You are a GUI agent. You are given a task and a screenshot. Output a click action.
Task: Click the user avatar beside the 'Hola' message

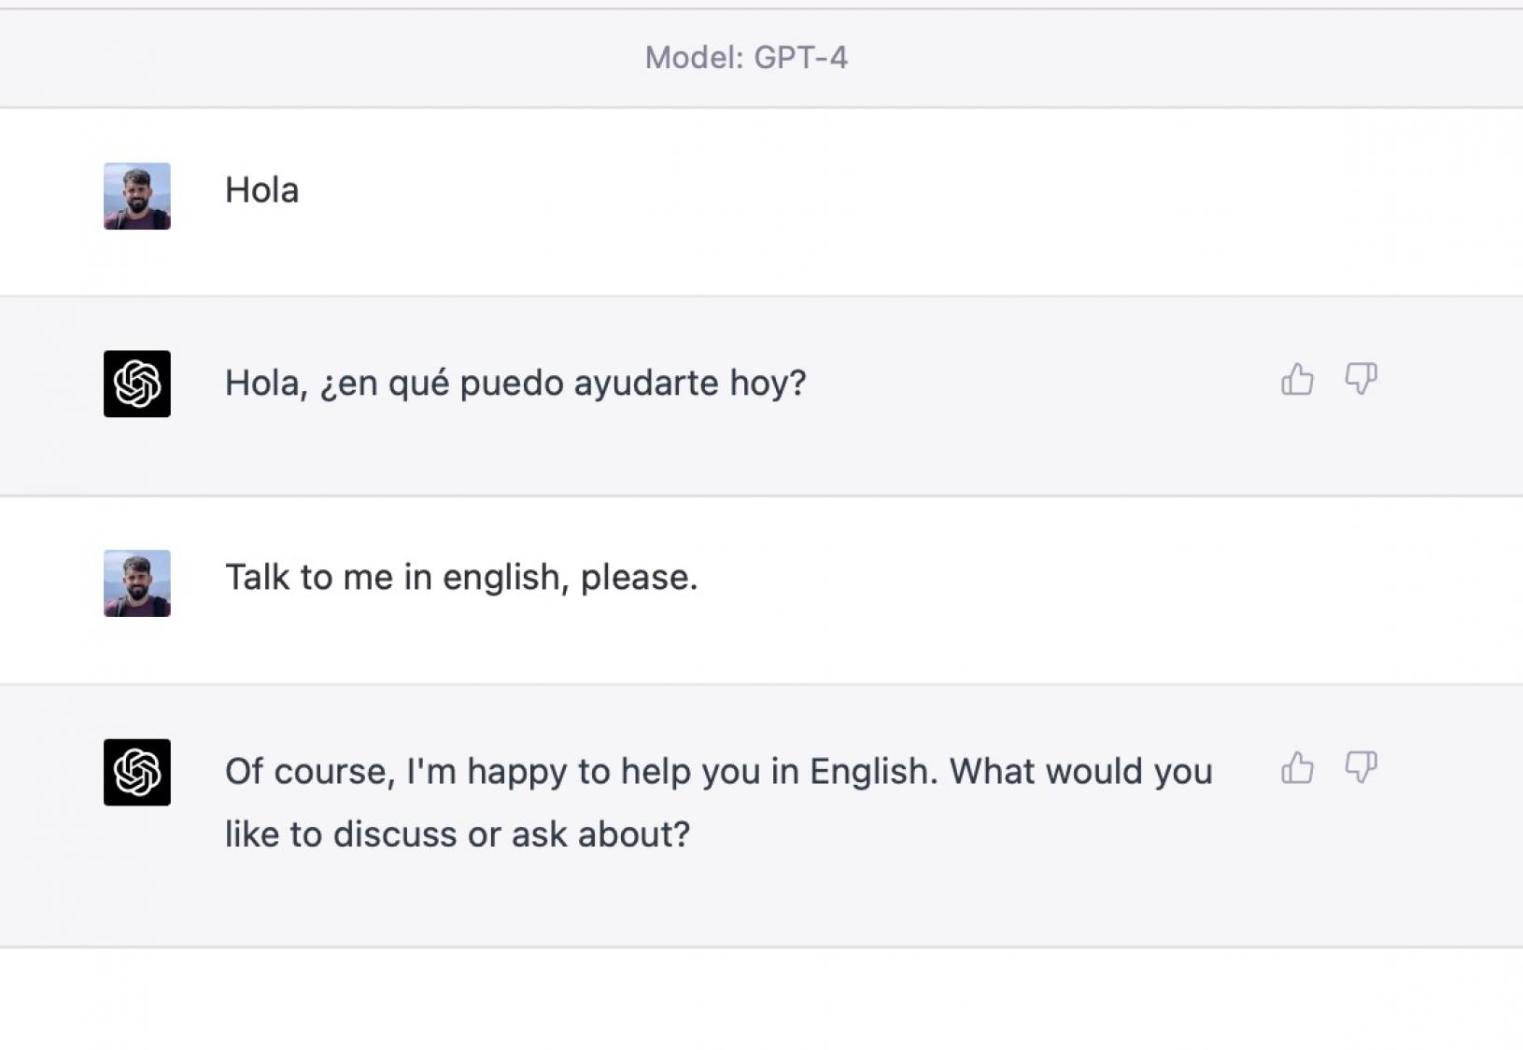click(x=136, y=198)
